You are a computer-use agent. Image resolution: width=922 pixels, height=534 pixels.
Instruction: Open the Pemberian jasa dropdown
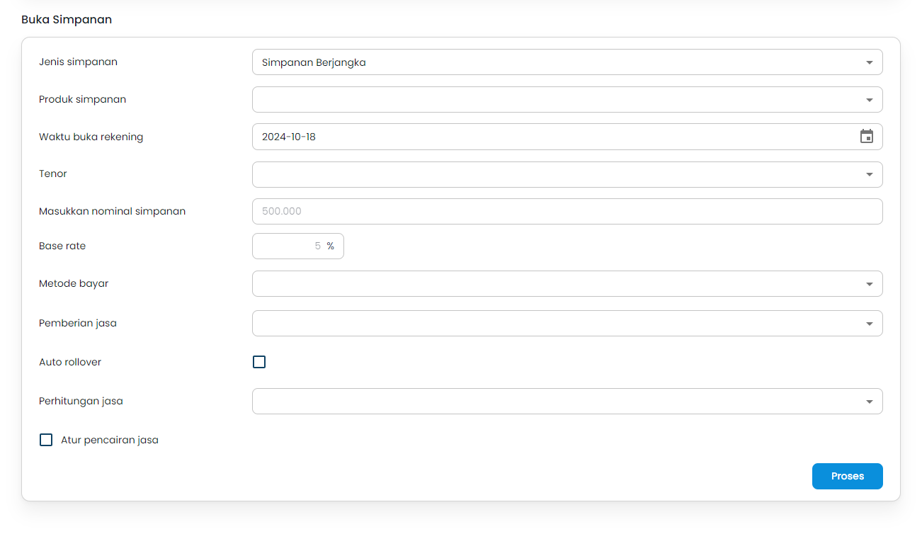pyautogui.click(x=567, y=323)
